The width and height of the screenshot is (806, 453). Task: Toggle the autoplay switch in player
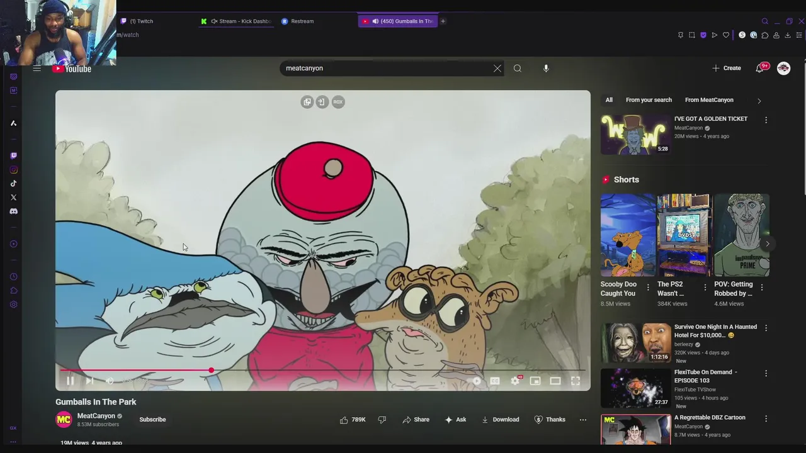(477, 381)
